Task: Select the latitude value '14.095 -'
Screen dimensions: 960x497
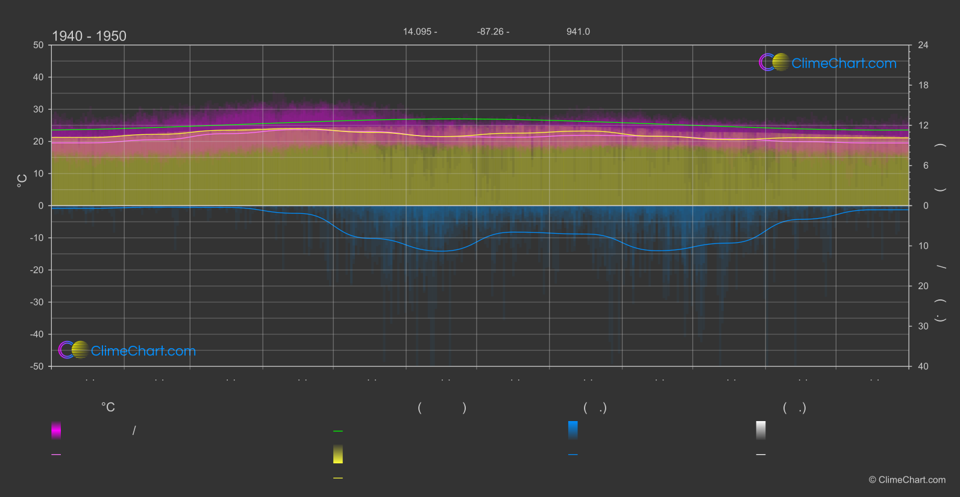Action: click(x=420, y=31)
